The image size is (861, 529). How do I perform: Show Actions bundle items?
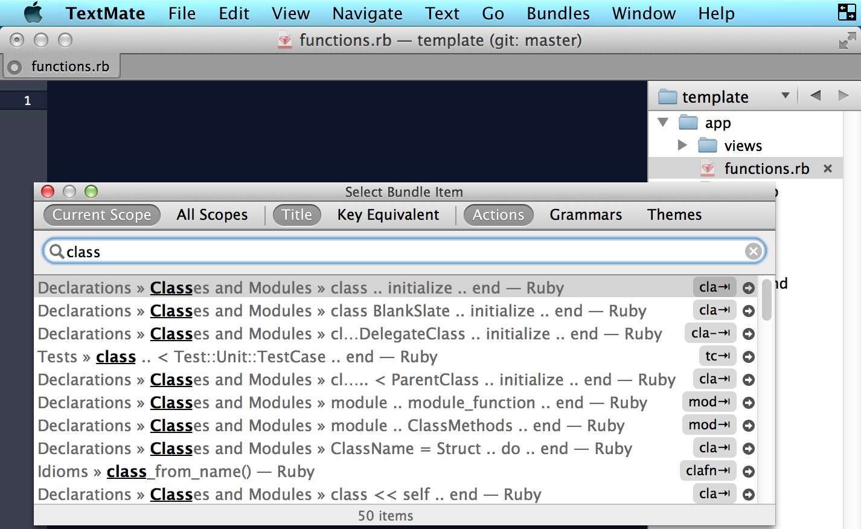[498, 215]
